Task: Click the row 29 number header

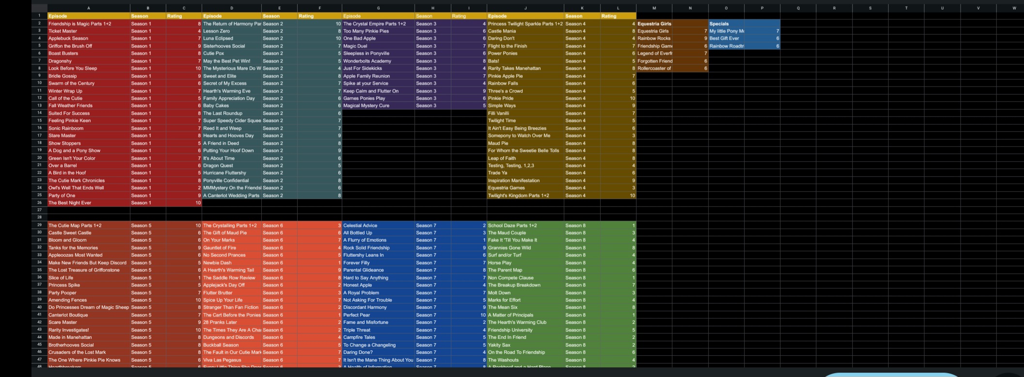Action: click(x=39, y=226)
